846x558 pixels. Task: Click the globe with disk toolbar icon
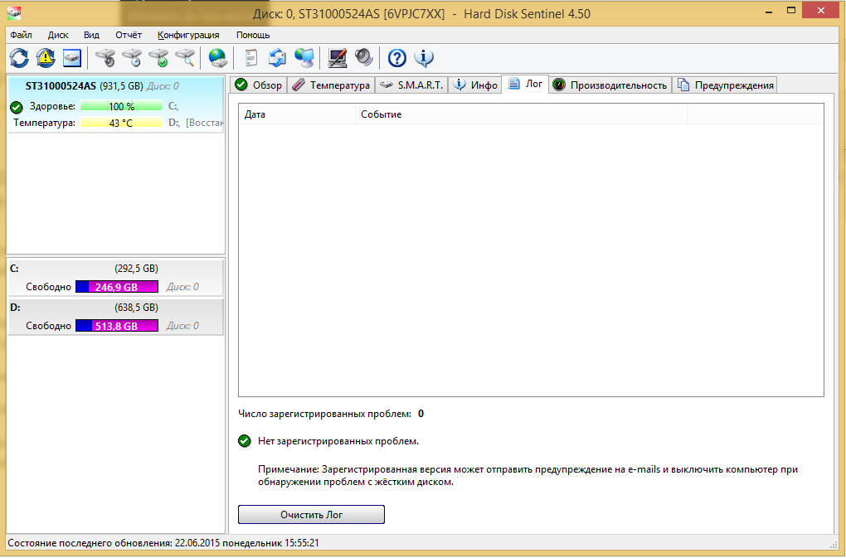coord(218,58)
